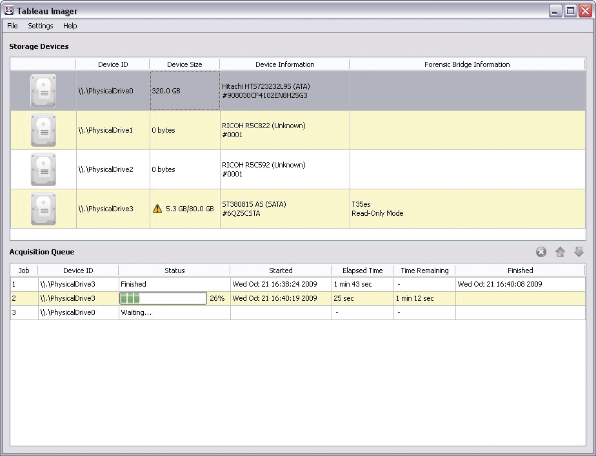Click the Tableau Imager title bar icon
The width and height of the screenshot is (596, 456).
pos(9,10)
